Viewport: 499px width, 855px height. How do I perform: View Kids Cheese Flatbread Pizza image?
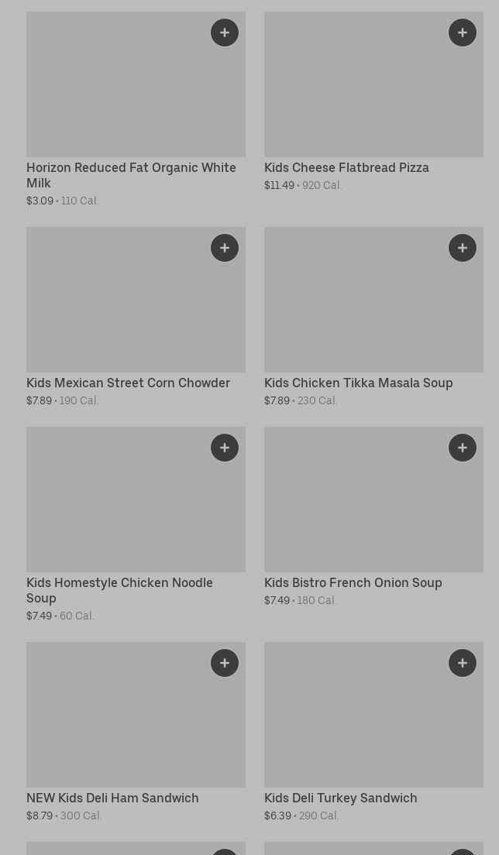[x=373, y=93]
